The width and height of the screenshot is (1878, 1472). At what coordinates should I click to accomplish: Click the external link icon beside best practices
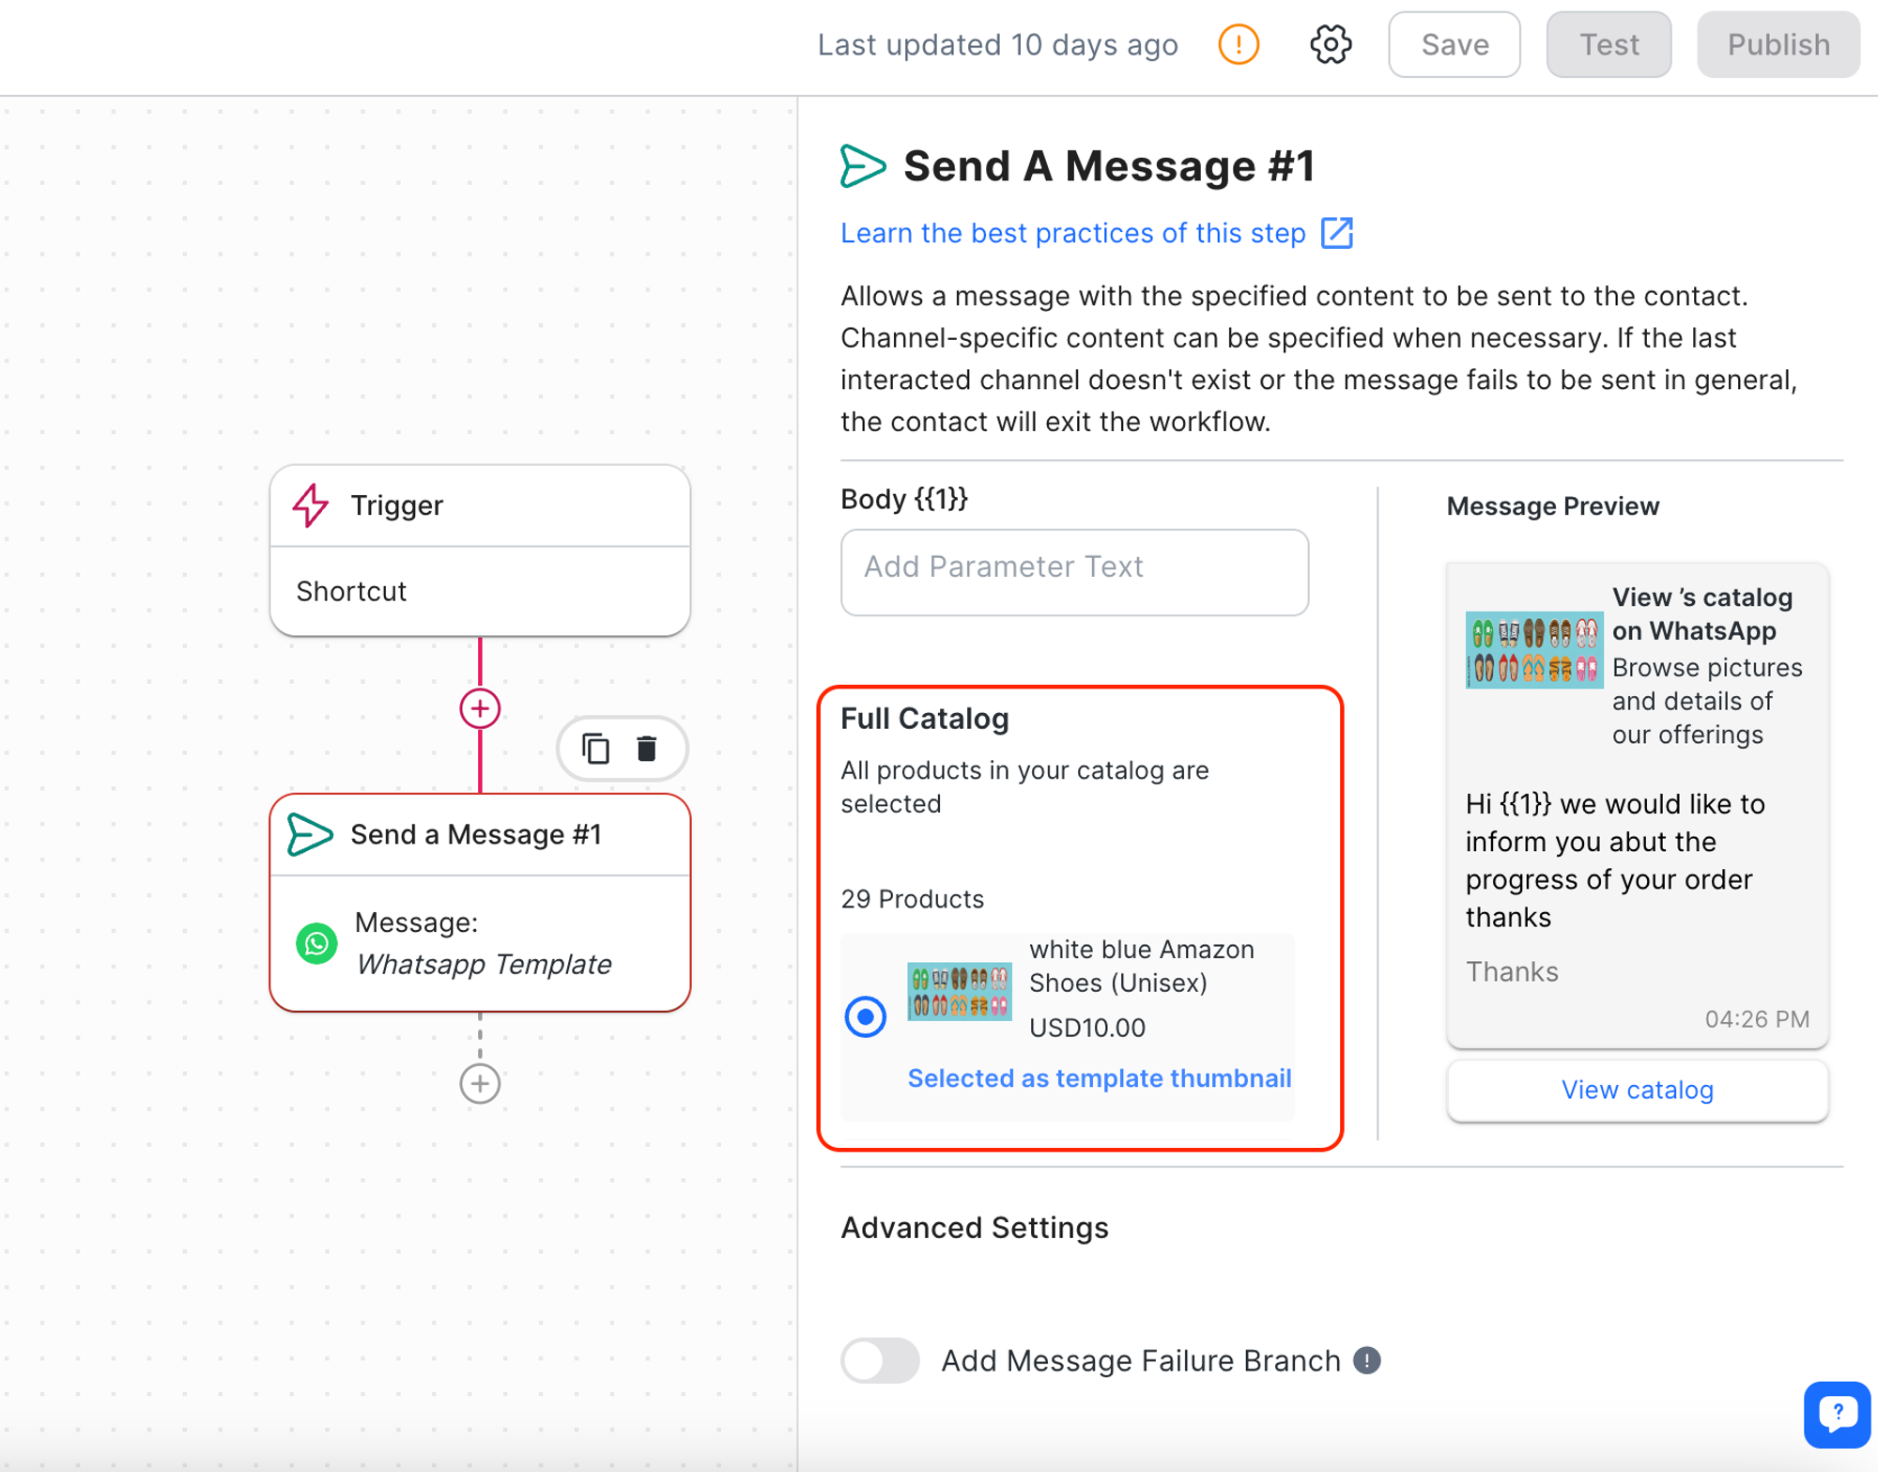click(1337, 233)
